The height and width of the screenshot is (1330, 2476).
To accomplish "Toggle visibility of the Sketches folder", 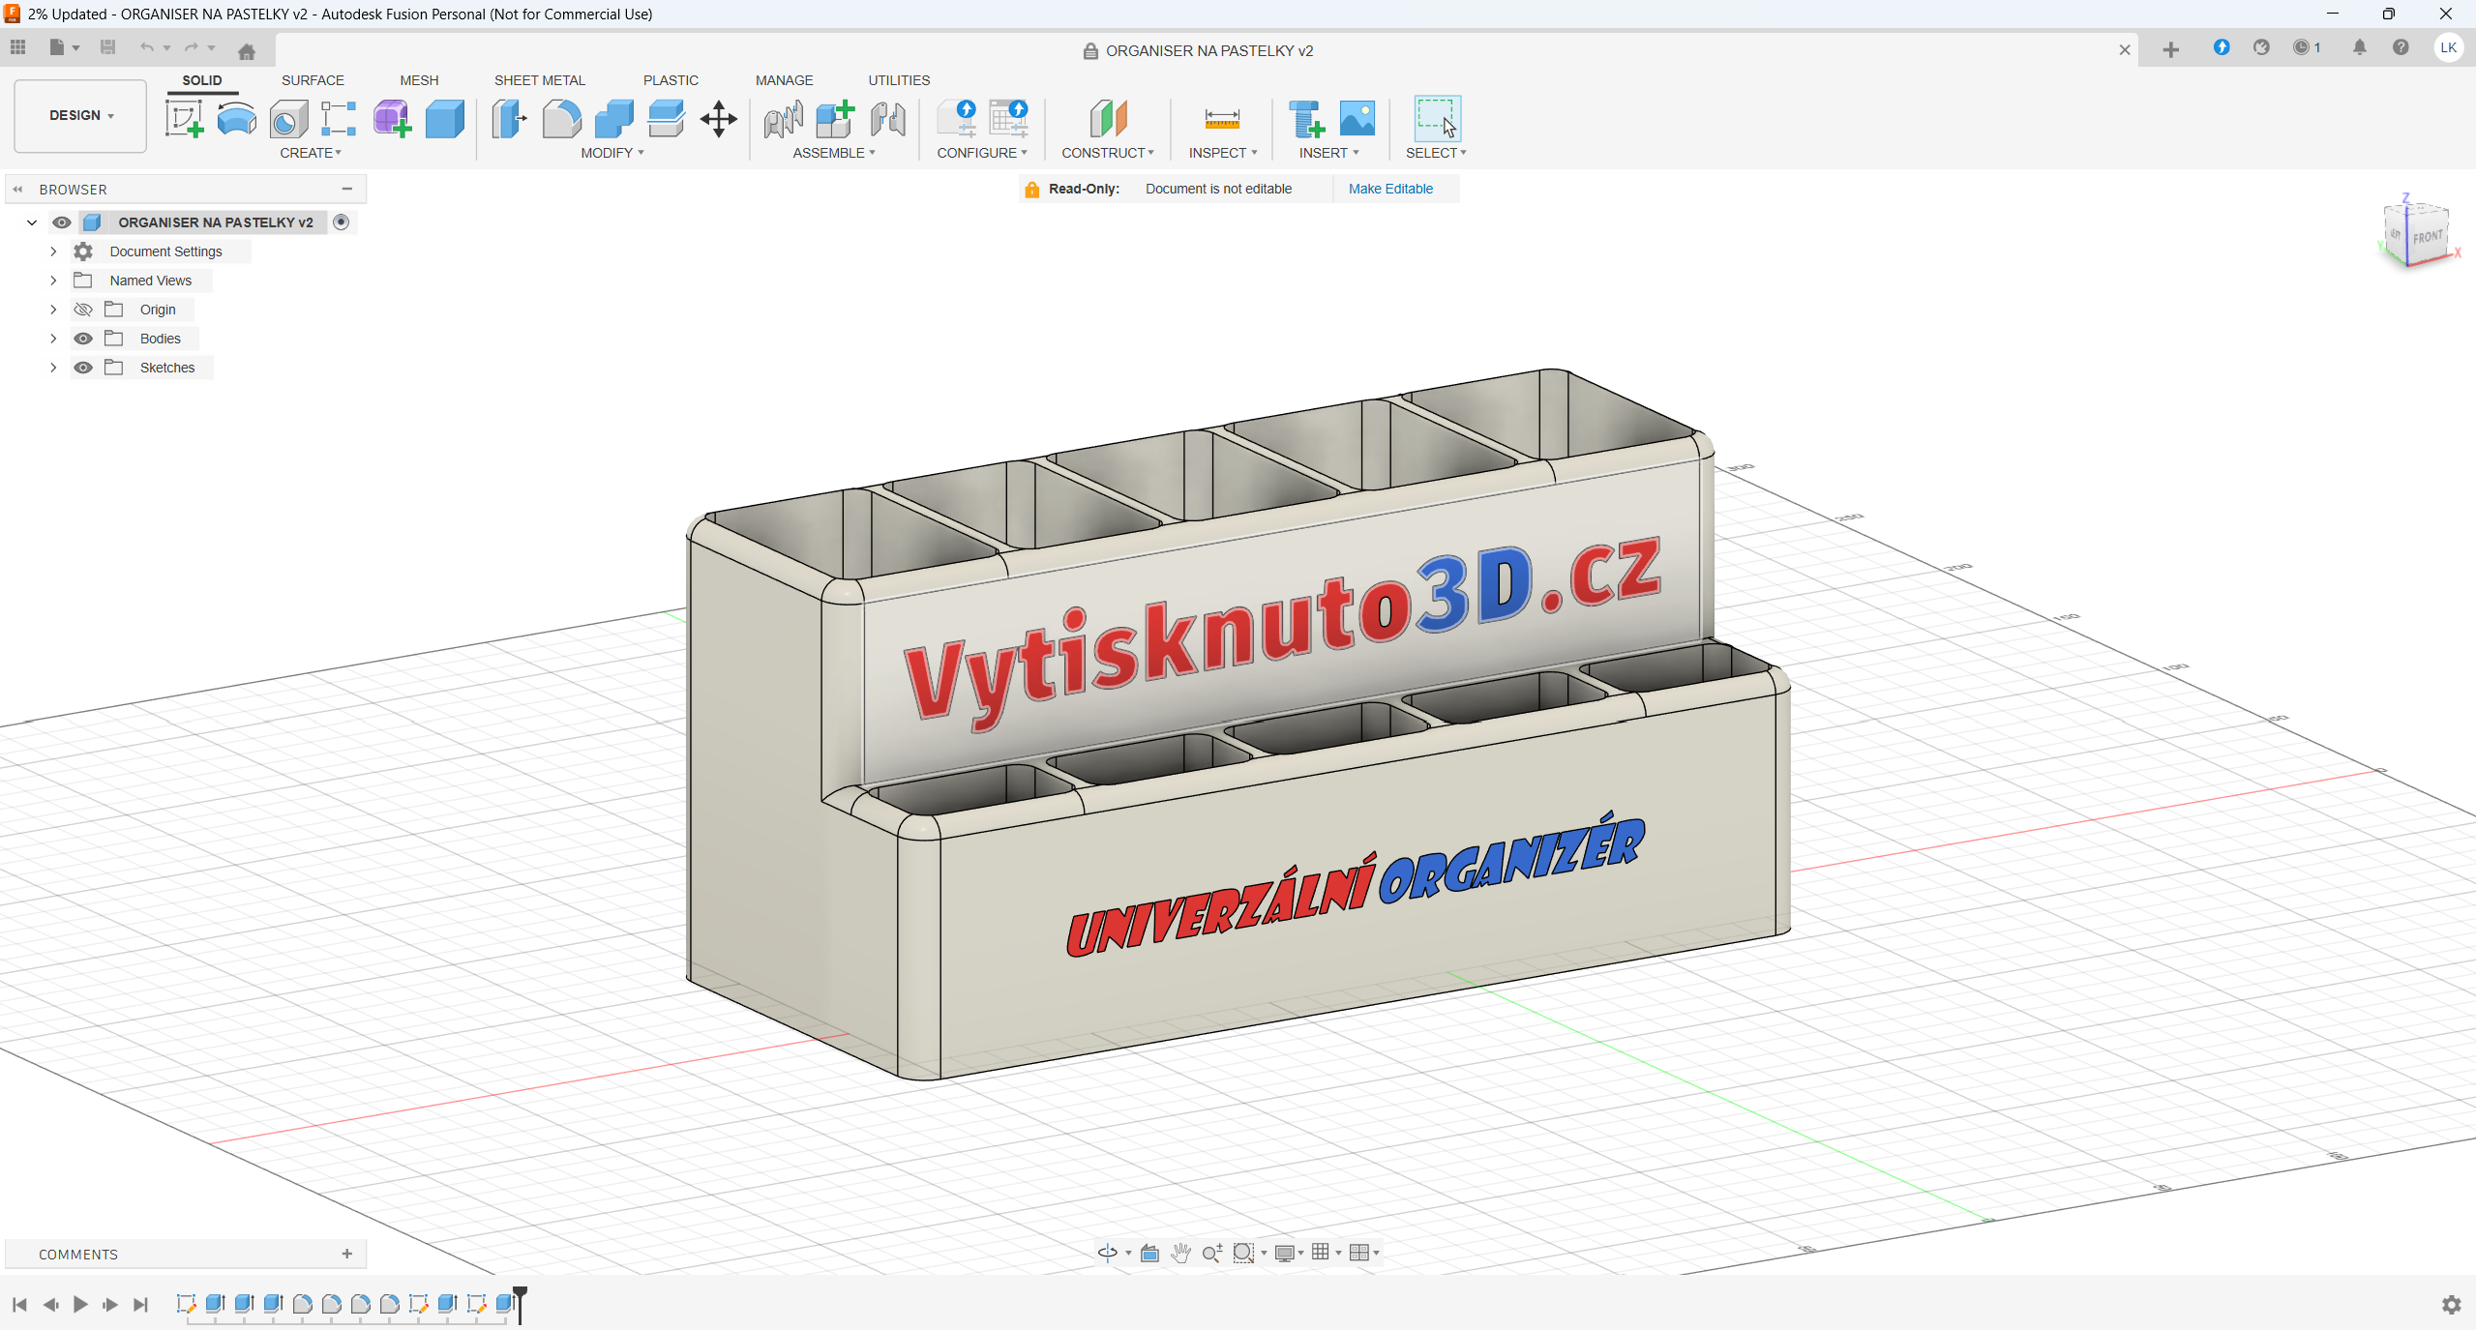I will pos(83,368).
